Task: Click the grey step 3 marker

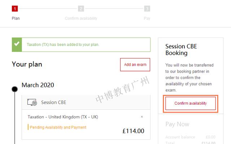Action: pyautogui.click(x=147, y=9)
